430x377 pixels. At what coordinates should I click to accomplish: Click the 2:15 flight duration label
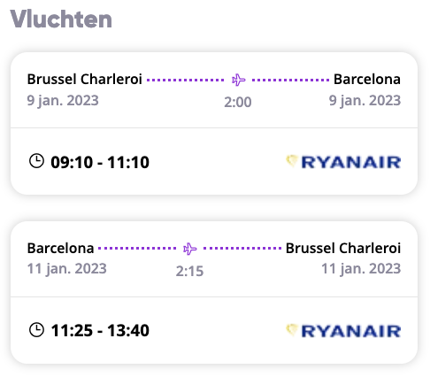[x=189, y=271]
